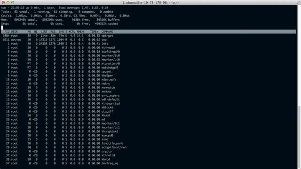Click the 0:00.83 time value of apt-get
The image size is (301, 169).
click(x=94, y=36)
